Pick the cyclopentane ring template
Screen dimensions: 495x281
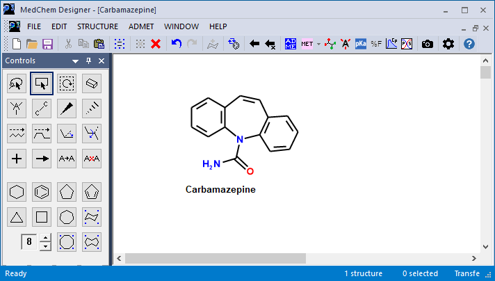click(x=67, y=192)
